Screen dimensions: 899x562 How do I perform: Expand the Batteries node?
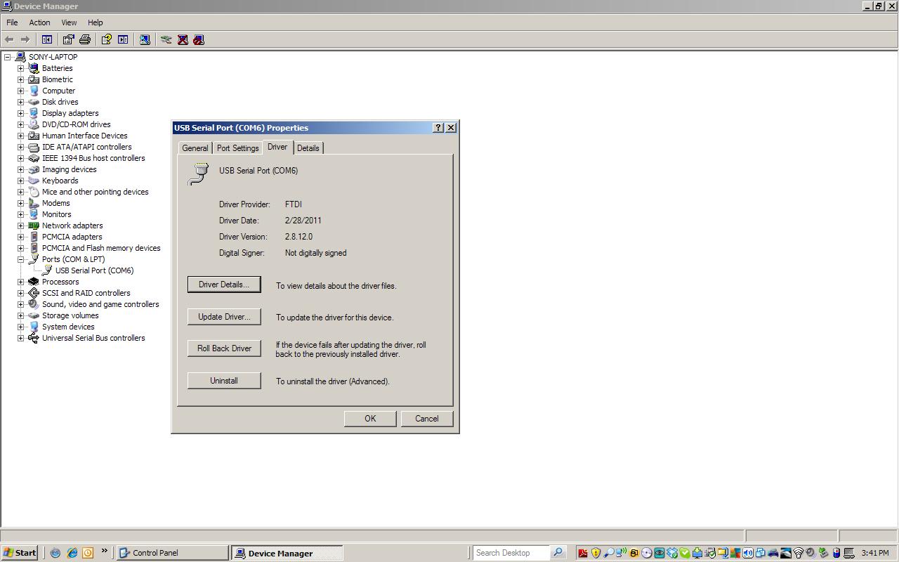coord(21,68)
